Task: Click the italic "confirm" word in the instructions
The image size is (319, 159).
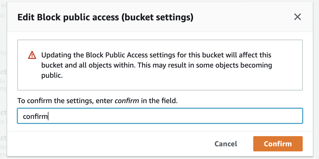Action: click(127, 101)
